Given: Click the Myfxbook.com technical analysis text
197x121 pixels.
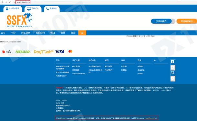Looking at the screenshot, I should [x=10, y=42].
